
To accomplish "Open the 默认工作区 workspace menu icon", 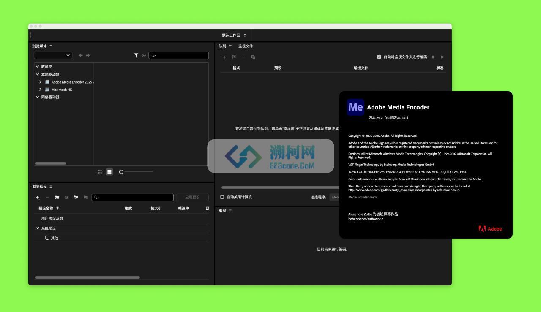I will [245, 35].
